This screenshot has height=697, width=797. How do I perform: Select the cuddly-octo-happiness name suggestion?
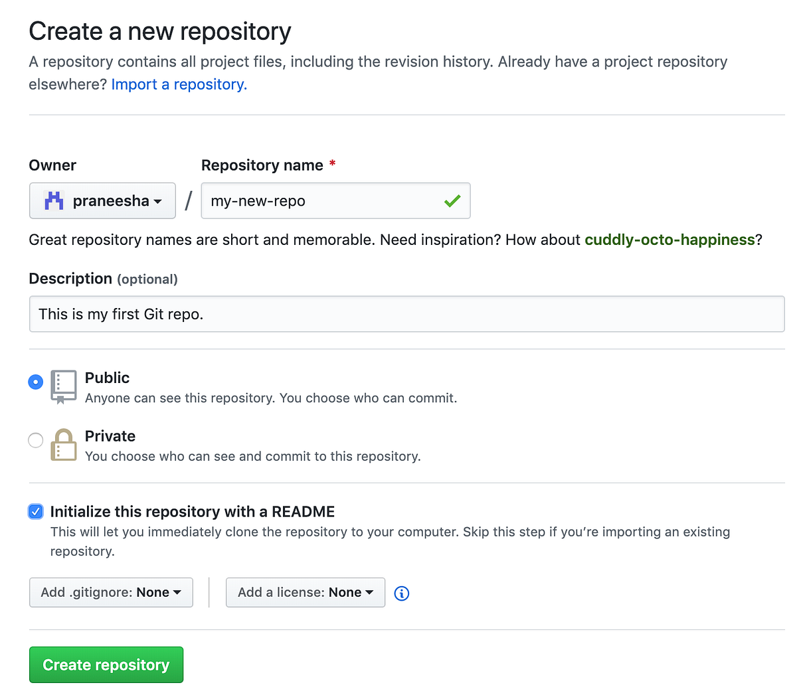click(669, 240)
